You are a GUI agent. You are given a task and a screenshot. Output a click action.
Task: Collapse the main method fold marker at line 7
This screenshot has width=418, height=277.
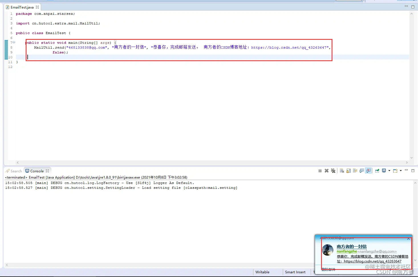(x=14, y=42)
